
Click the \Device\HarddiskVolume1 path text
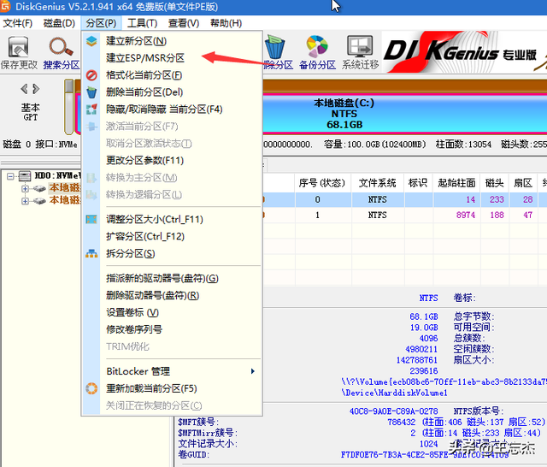click(x=394, y=393)
